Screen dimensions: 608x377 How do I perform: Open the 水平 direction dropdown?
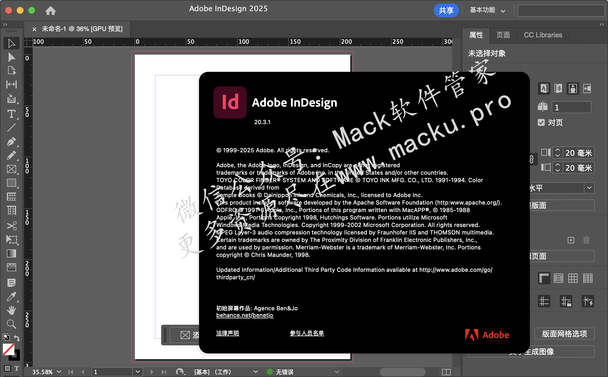coord(589,188)
